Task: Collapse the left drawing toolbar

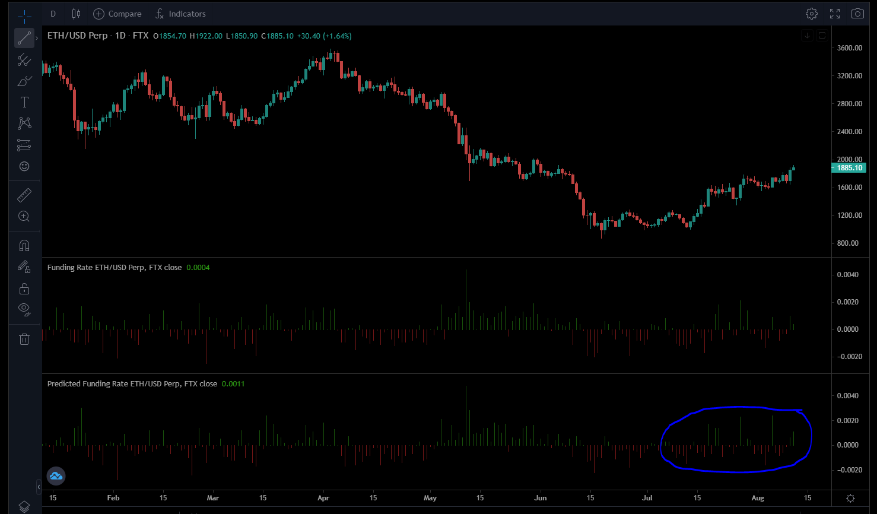Action: (39, 487)
